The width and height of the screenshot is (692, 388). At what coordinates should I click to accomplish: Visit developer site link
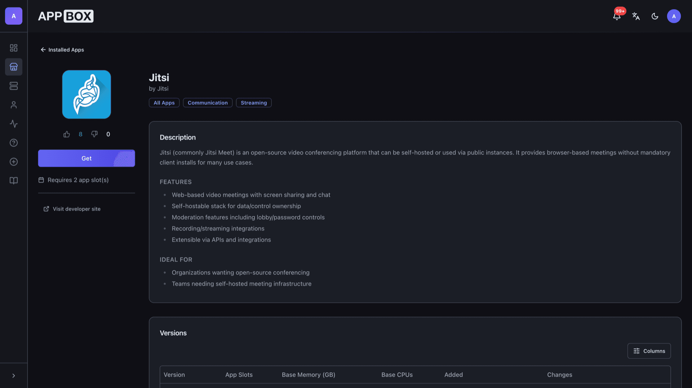click(x=72, y=209)
